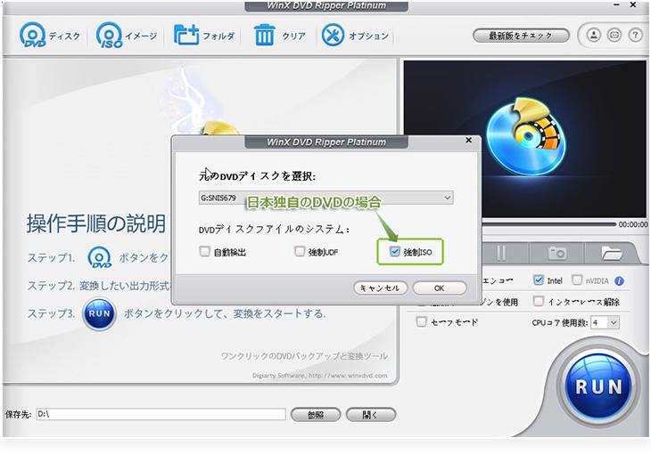651x454 pixels.
Task: Toggle the Intel hardware acceleration checkbox
Action: tap(538, 280)
